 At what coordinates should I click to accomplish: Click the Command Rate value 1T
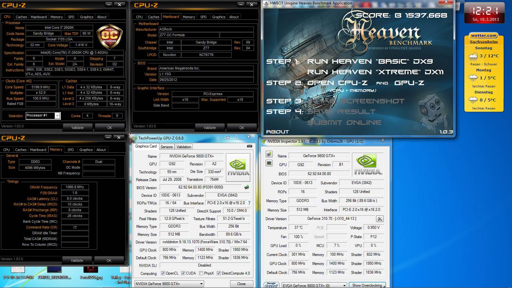[75, 228]
